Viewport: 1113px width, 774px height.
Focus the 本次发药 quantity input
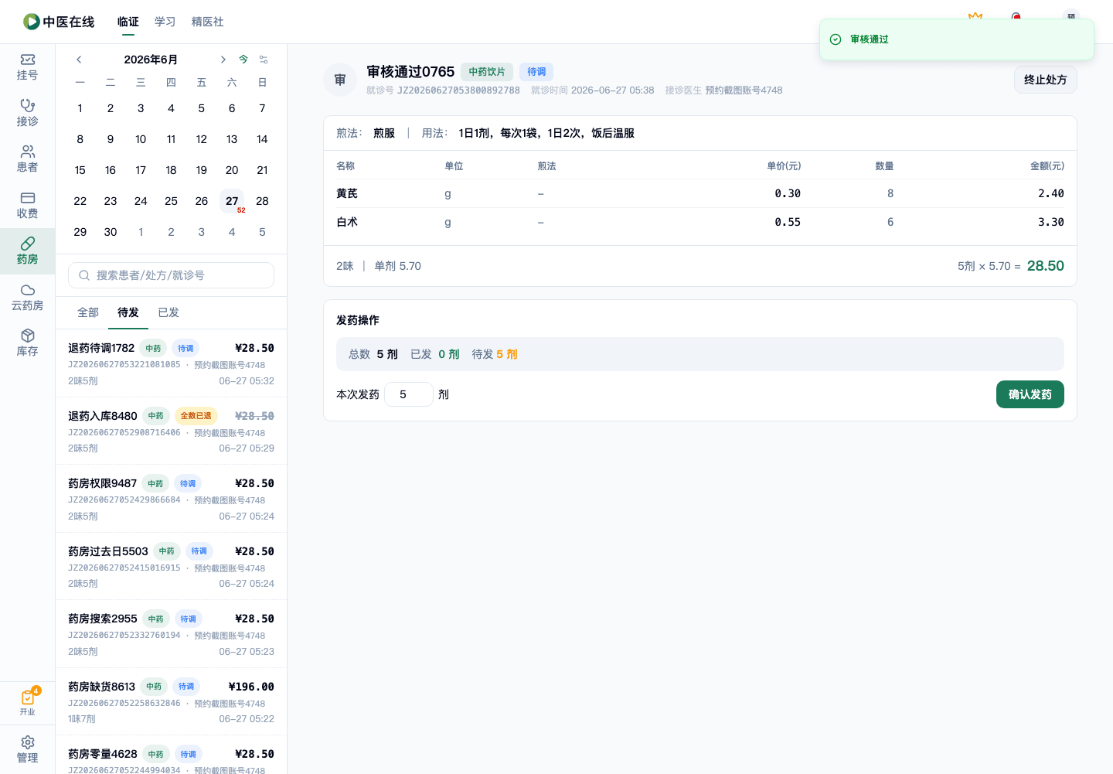[409, 394]
